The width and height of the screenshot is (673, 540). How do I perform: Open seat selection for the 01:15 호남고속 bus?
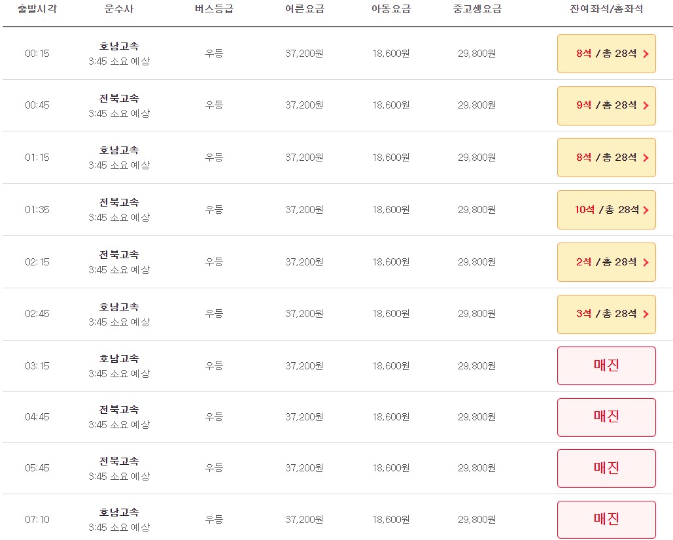606,158
